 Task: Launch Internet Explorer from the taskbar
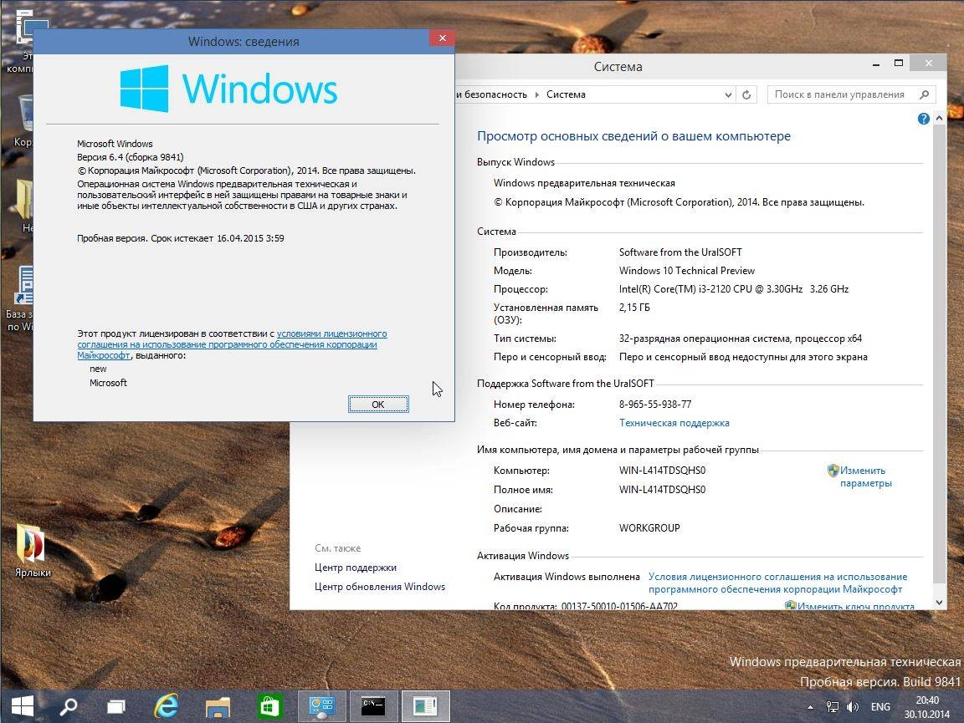[166, 706]
